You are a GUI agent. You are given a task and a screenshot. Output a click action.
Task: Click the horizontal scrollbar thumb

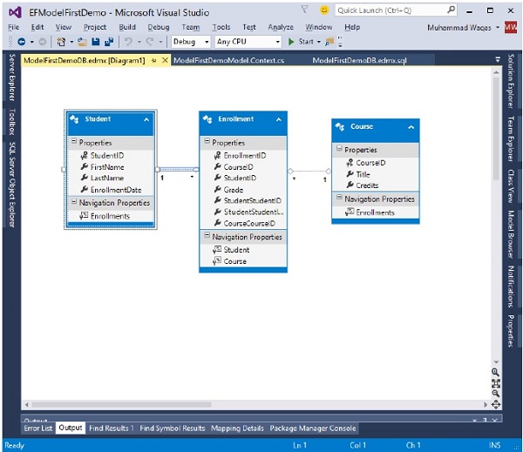point(121,405)
